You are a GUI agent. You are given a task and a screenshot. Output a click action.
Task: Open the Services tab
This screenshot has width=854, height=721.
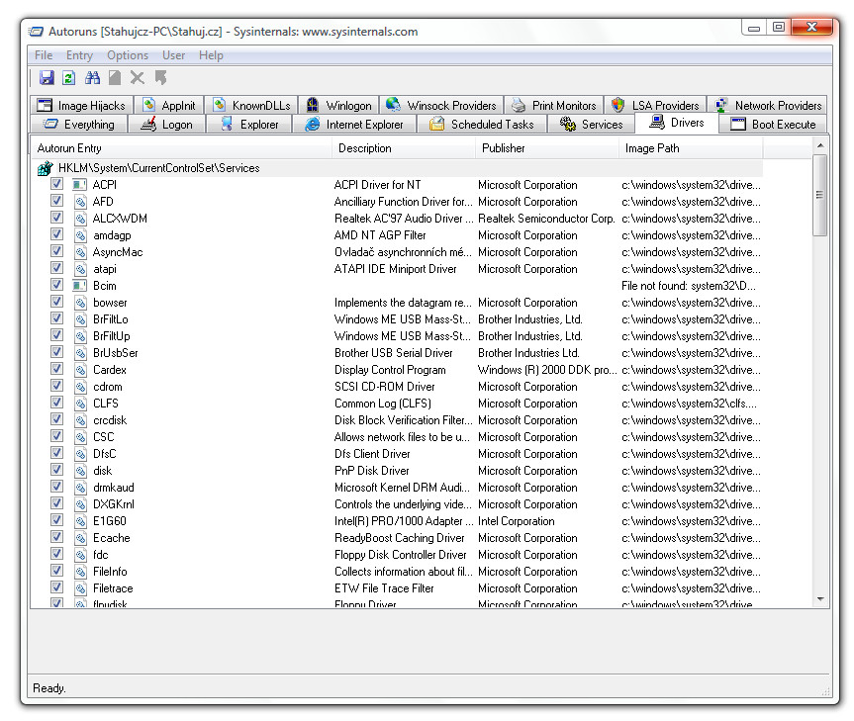tap(592, 125)
